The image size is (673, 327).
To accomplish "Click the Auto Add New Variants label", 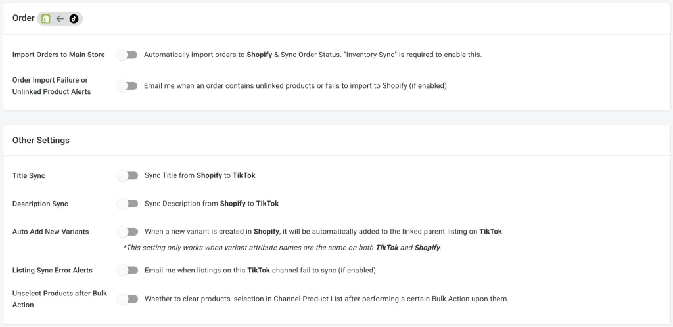I will pos(51,232).
